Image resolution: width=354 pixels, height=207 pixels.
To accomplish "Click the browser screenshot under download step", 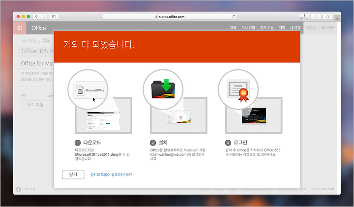I will click(x=103, y=121).
